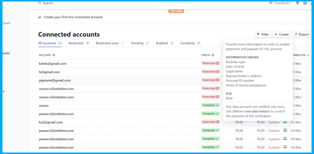Sort by the Connected column arrow
Viewport: 314px width, 154px height.
[x=308, y=55]
